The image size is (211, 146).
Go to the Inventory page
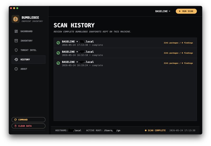[28, 41]
